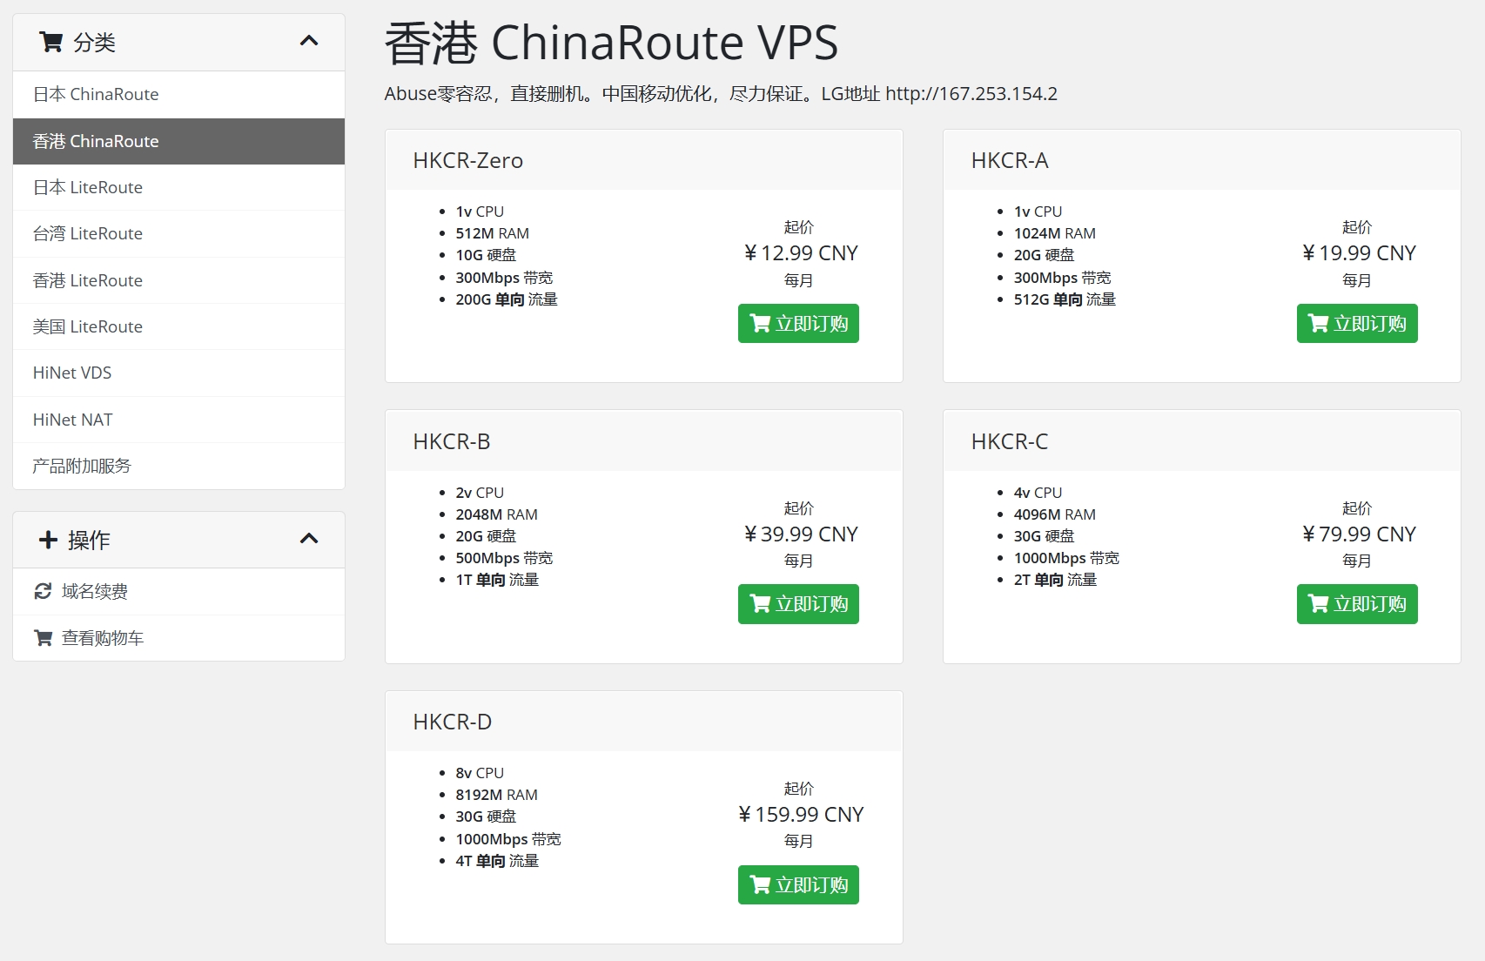Collapse the 操作 actions panel chevron
Viewport: 1485px width, 961px height.
point(309,539)
